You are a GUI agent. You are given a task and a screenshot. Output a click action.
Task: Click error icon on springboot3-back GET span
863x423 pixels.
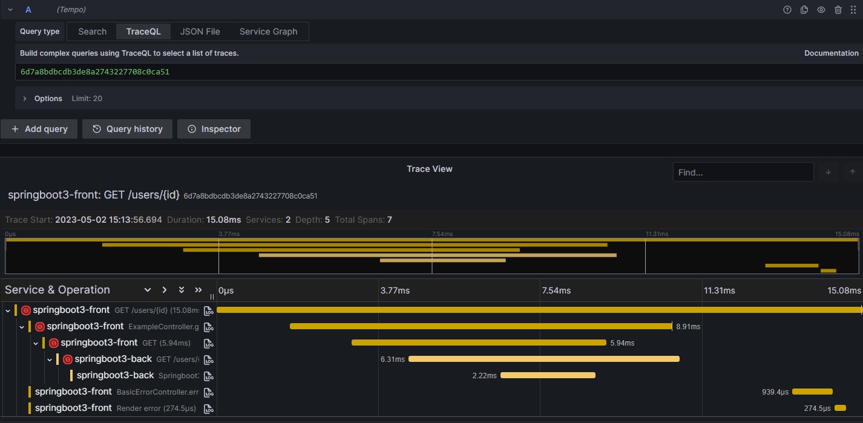coord(67,359)
